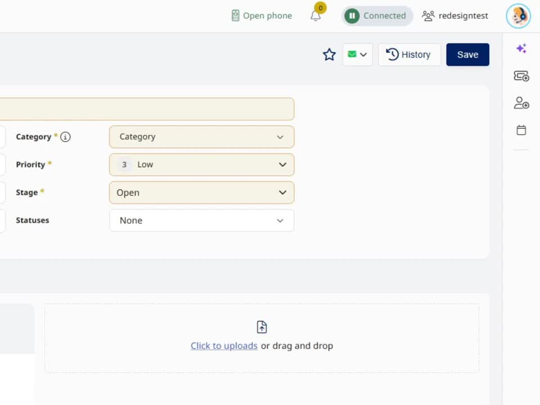Click the add contact icon in right sidebar
This screenshot has width=540, height=405.
click(x=521, y=103)
